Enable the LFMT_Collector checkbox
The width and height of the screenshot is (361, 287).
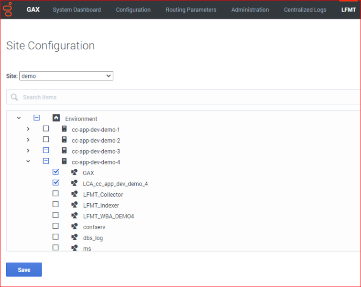55,193
